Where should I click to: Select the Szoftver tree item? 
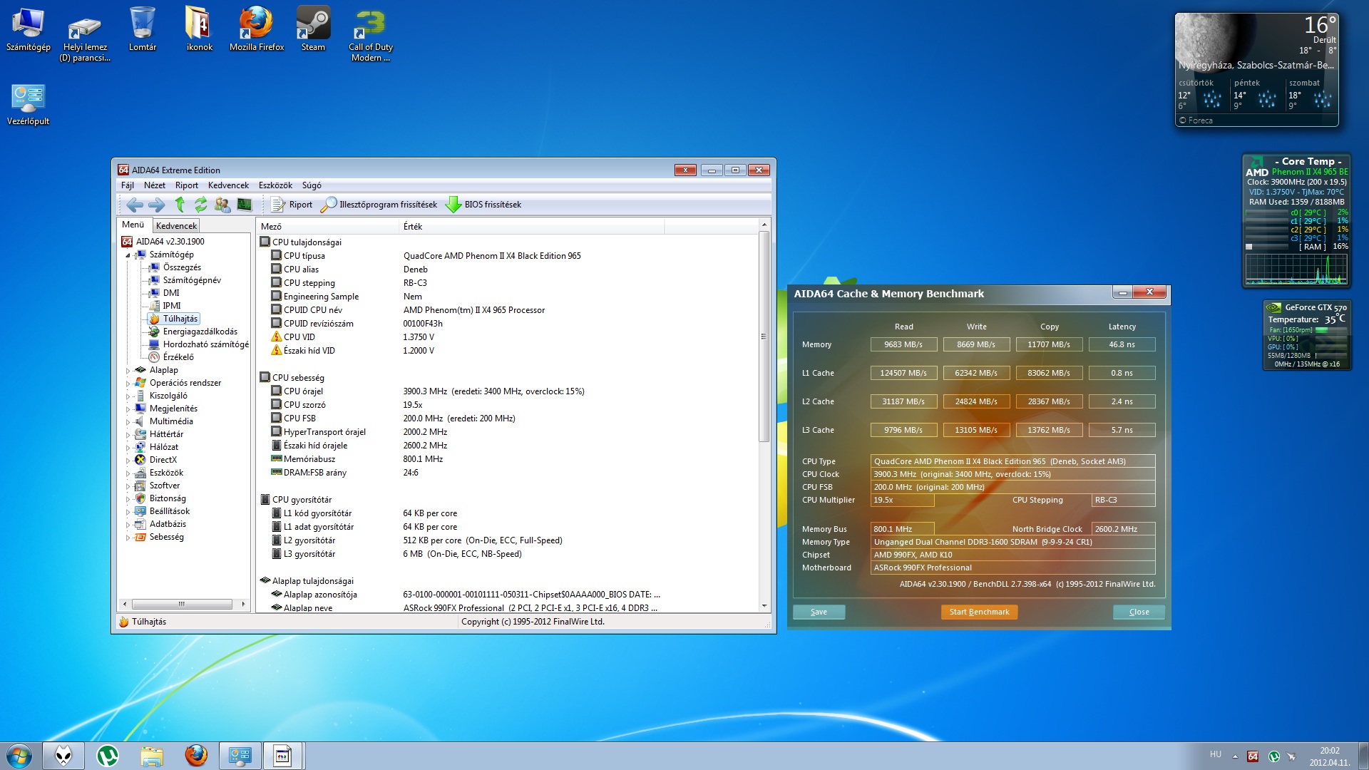click(164, 486)
